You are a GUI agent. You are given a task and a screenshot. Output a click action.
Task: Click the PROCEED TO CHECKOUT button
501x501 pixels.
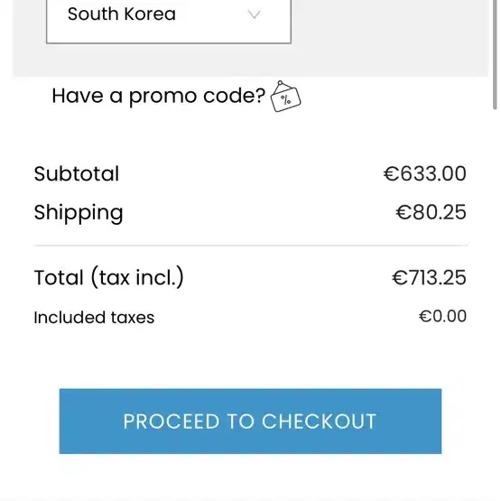tap(251, 422)
